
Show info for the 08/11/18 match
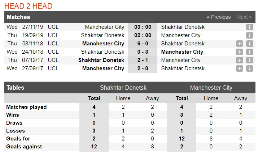(x=249, y=44)
